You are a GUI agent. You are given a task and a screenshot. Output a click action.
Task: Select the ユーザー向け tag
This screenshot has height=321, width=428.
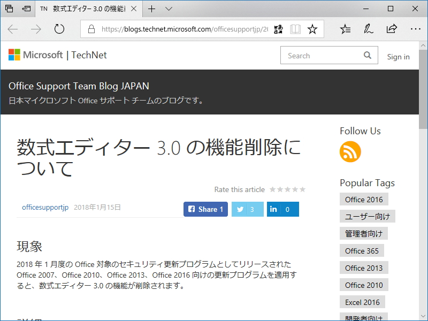(368, 216)
